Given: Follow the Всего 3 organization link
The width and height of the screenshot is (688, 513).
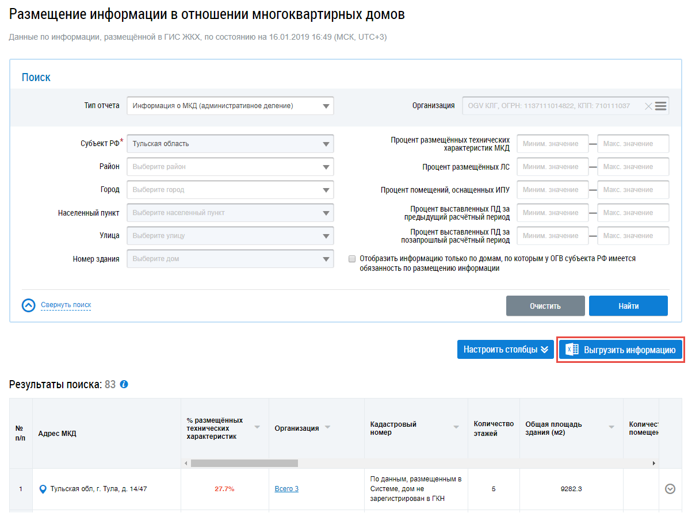Looking at the screenshot, I should click(286, 489).
